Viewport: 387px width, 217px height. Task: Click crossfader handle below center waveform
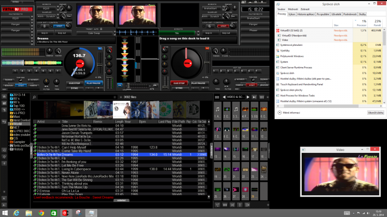[x=128, y=85]
